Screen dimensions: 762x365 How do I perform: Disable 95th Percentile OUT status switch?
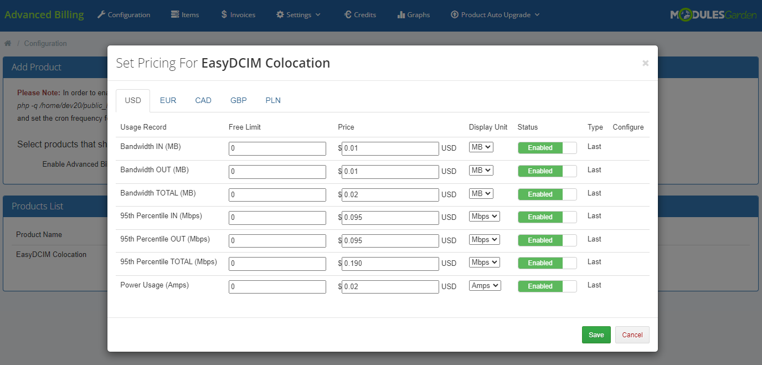[547, 240]
